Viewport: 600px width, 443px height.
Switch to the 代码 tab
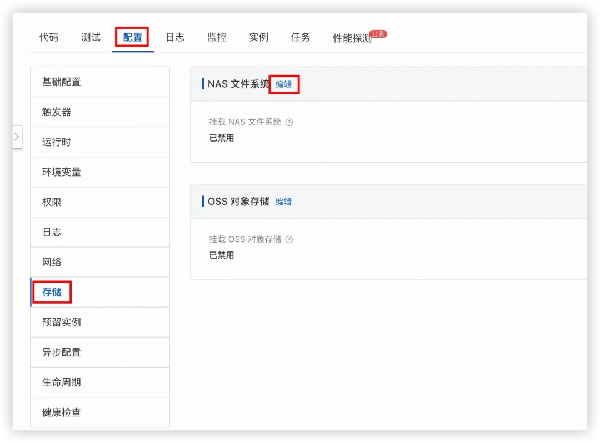pyautogui.click(x=49, y=37)
